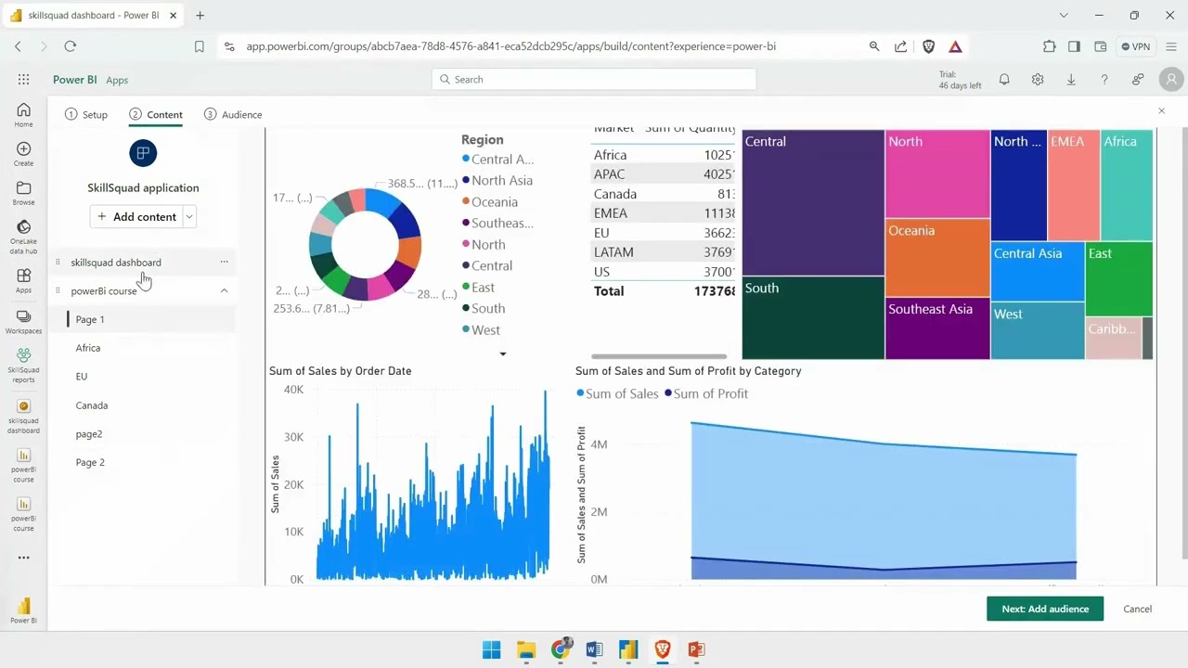Click the browser address bar URL
Viewport: 1188px width, 668px height.
tap(510, 46)
